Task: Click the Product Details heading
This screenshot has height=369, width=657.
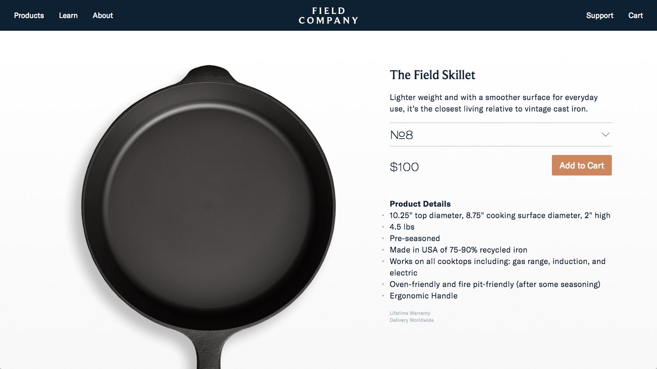Action: [x=420, y=204]
